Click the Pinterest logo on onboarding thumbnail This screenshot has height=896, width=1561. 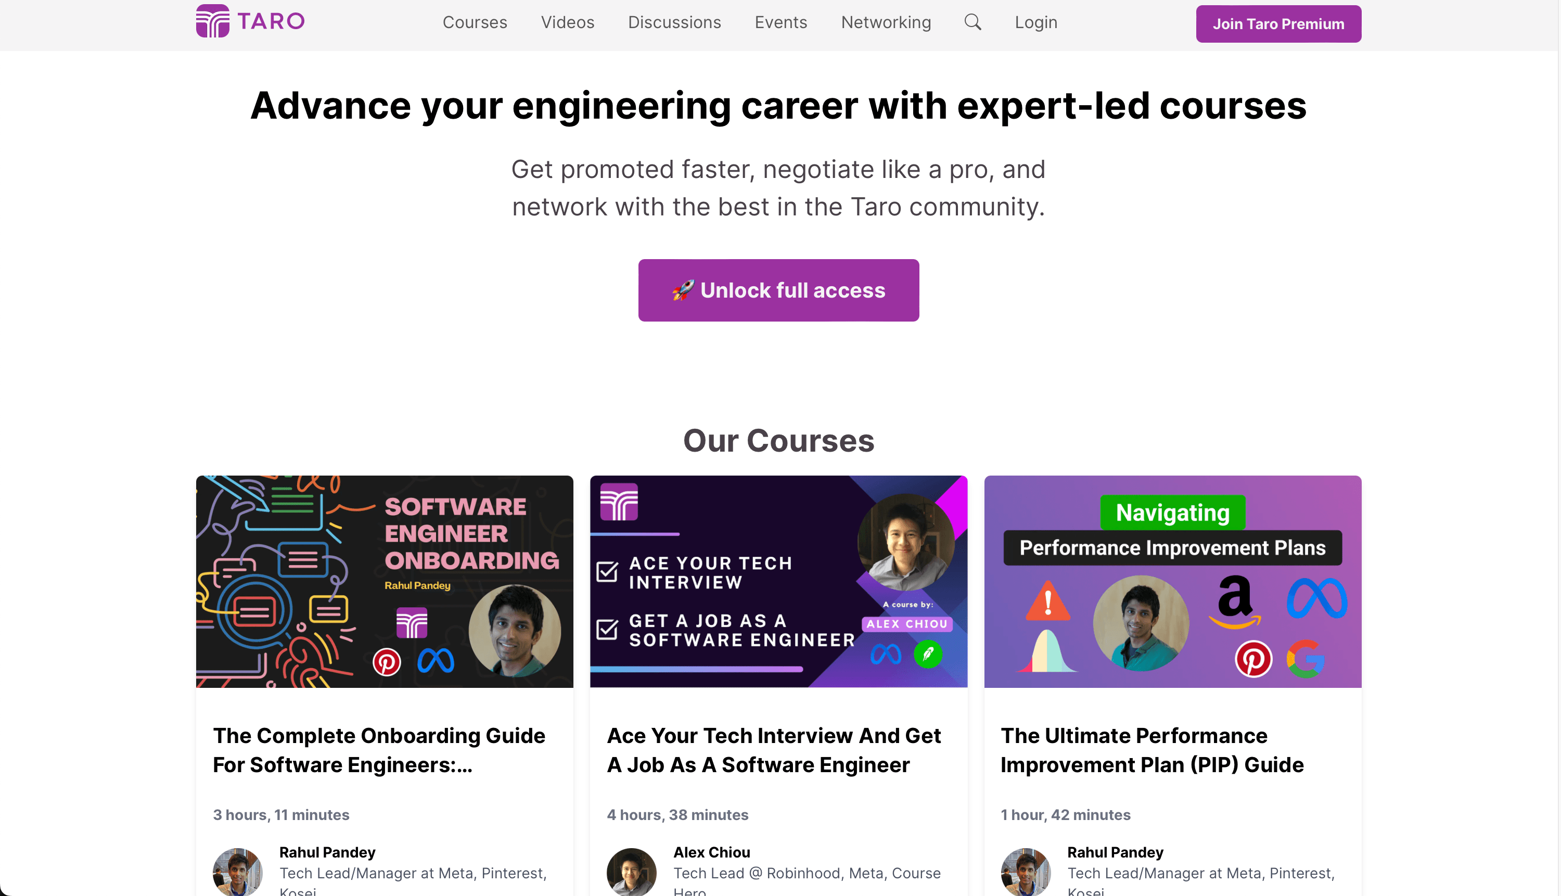click(387, 662)
